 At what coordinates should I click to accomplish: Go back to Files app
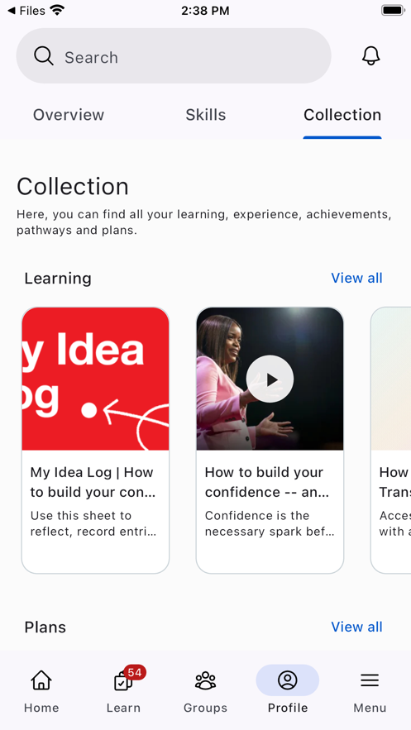26,11
